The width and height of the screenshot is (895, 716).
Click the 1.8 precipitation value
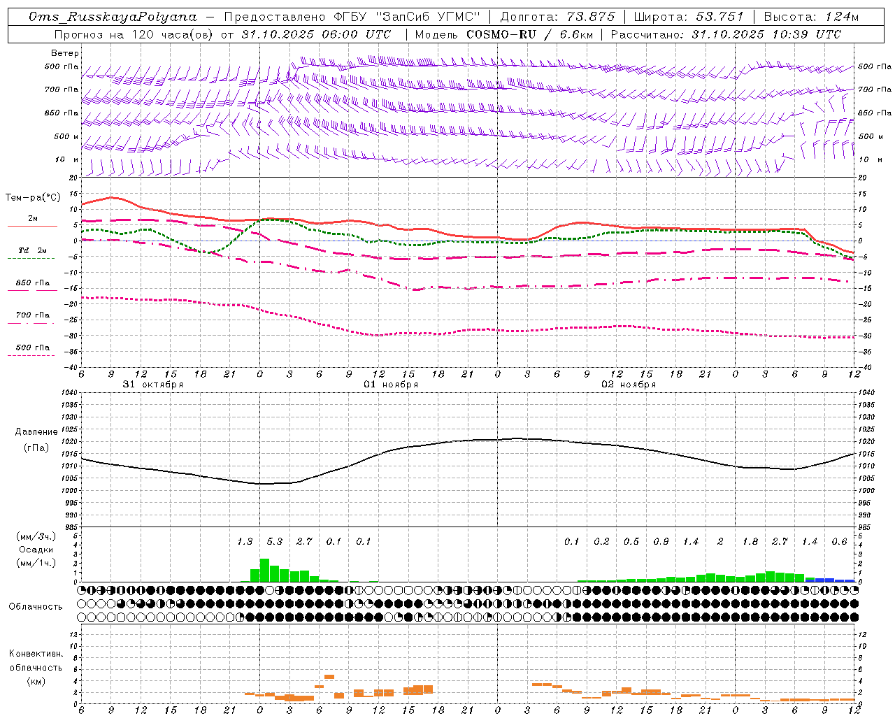click(x=750, y=542)
